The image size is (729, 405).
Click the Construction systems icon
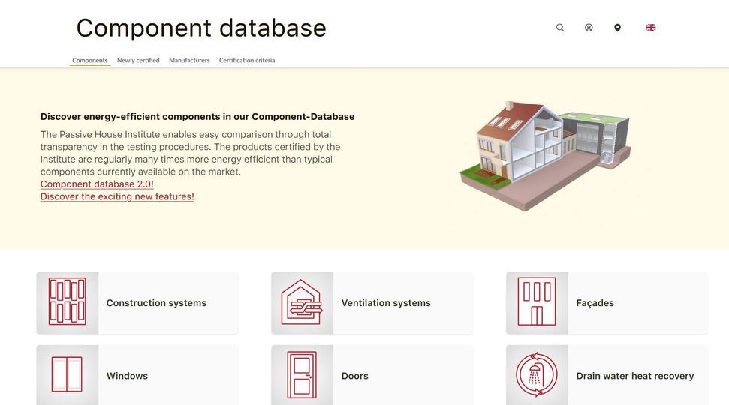click(x=68, y=302)
